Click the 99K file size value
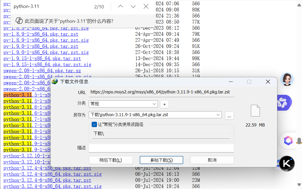Viewport: 302px width, 189px height. coord(196,58)
